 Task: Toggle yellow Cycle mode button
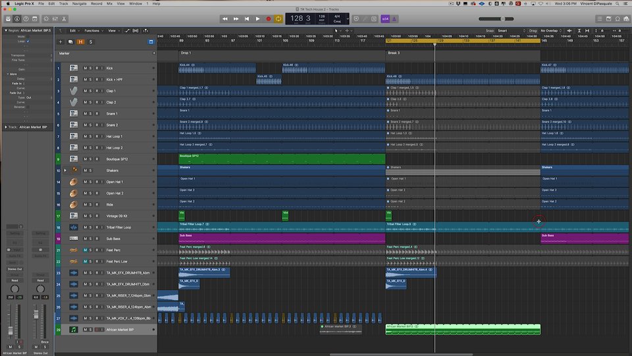tap(278, 19)
